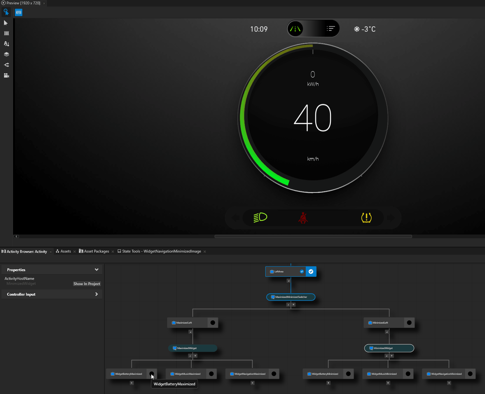This screenshot has width=485, height=394.
Task: Expand the Controller Input section
Action: tap(97, 294)
